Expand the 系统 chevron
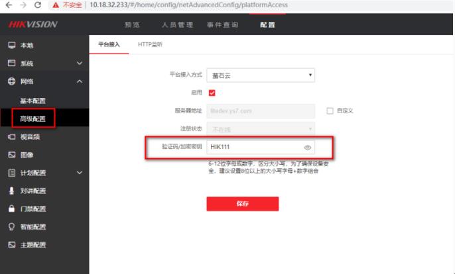Image resolution: width=455 pixels, height=274 pixels. tap(80, 63)
